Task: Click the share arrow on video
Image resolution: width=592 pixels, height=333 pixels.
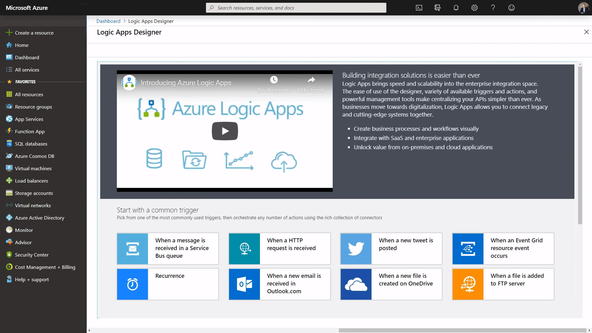Action: click(x=311, y=80)
